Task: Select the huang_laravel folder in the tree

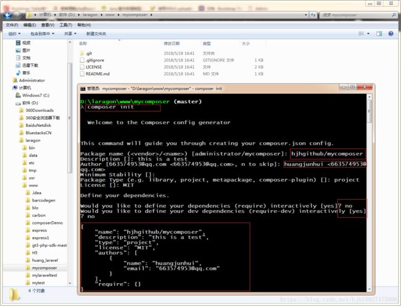Action: (45, 260)
